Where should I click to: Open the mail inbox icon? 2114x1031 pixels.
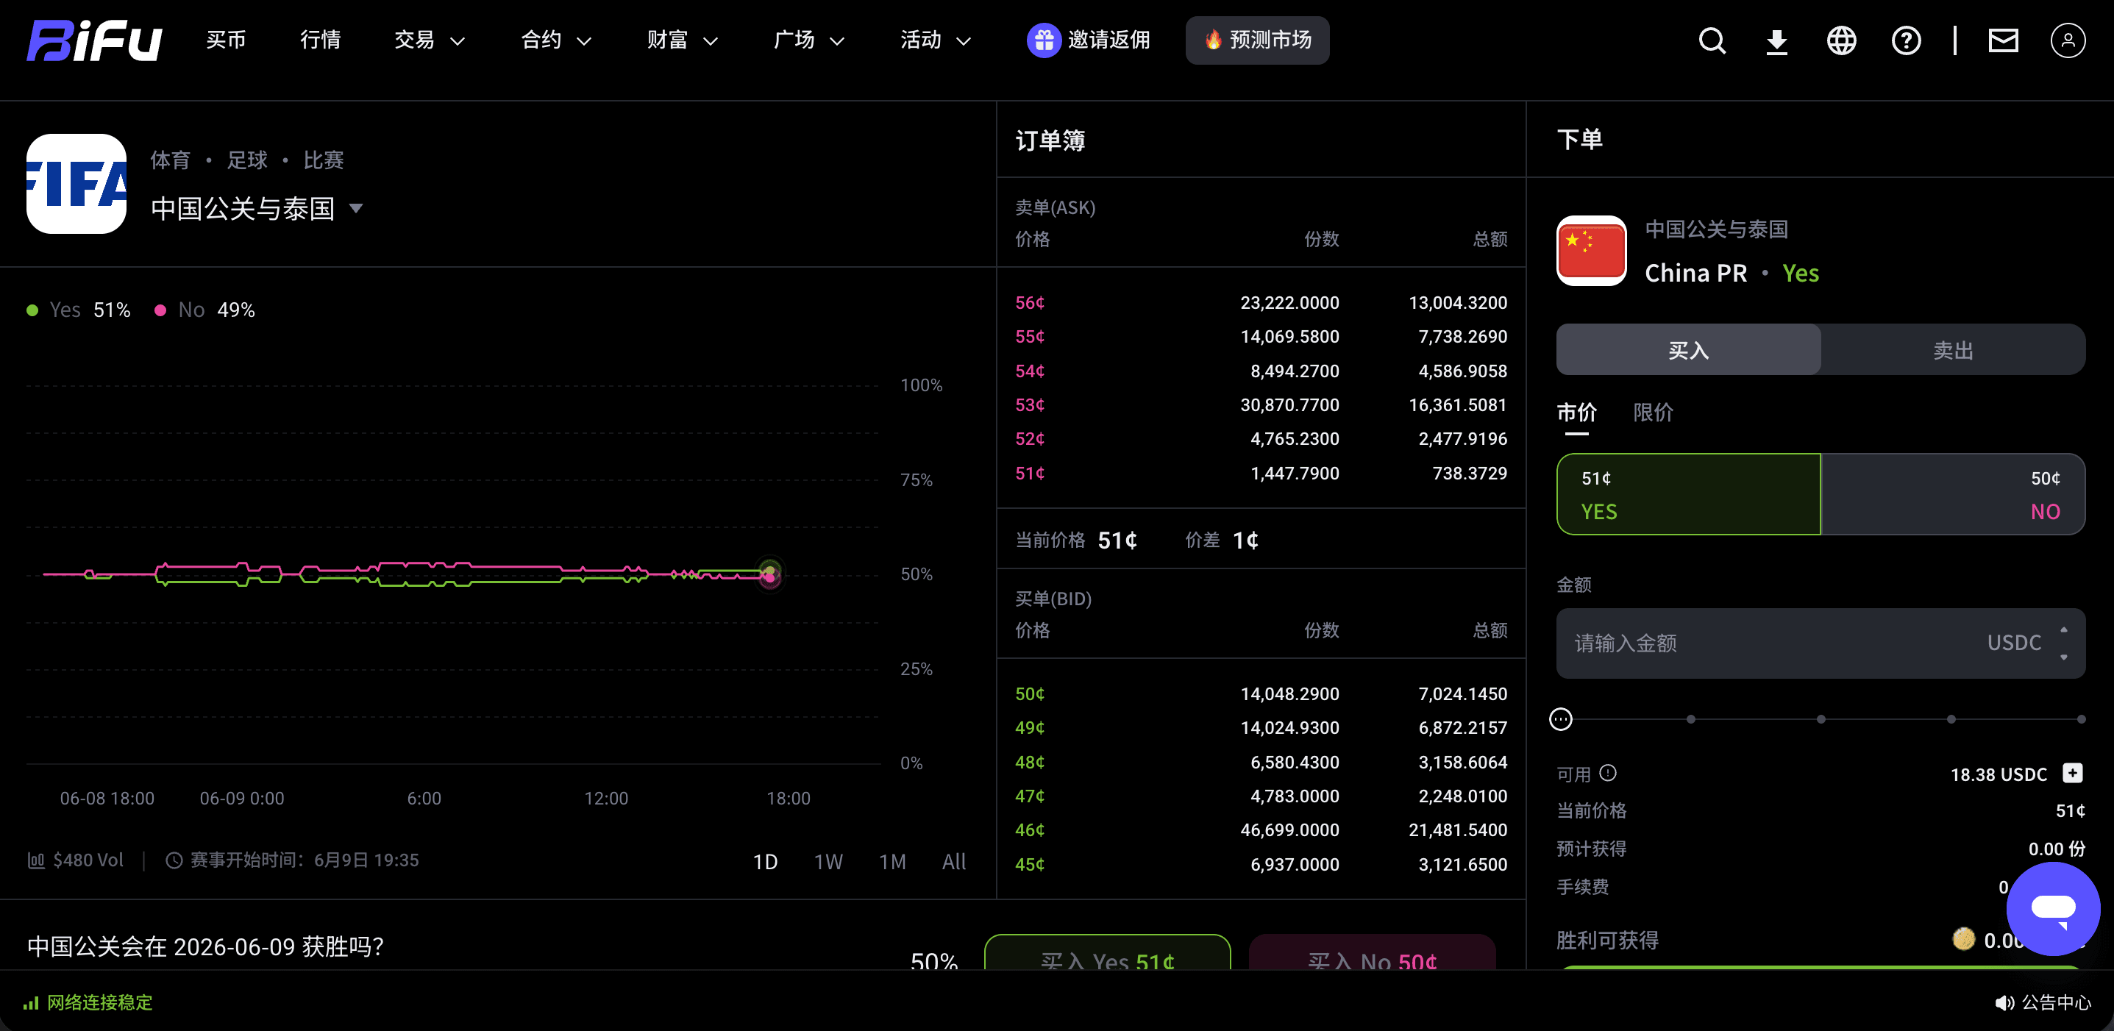[2003, 40]
